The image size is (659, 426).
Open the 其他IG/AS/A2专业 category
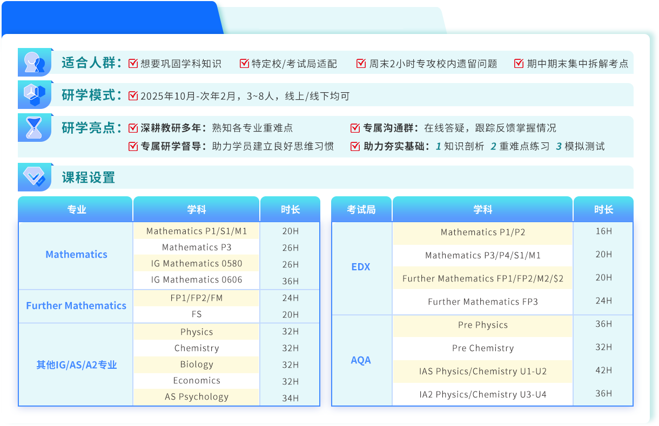point(76,365)
